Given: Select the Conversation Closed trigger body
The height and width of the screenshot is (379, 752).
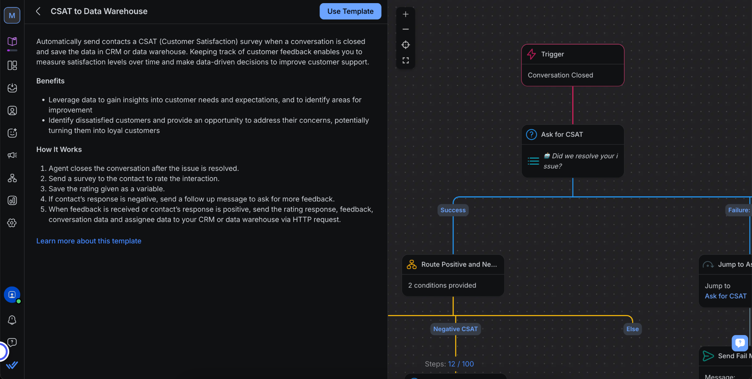Looking at the screenshot, I should [573, 75].
